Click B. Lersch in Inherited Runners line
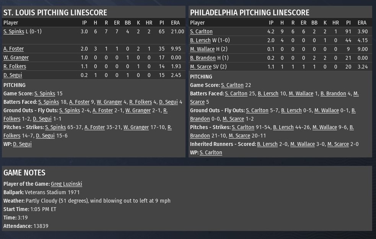 (267, 144)
